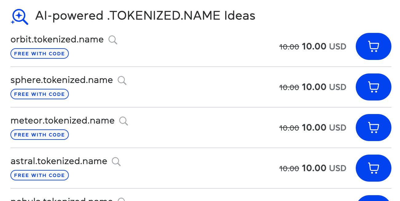
Task: Click Free With Code badge under sphere
Action: coord(40,94)
